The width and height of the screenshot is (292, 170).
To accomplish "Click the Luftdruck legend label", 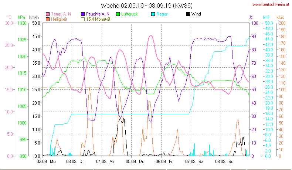I will 129,14.
